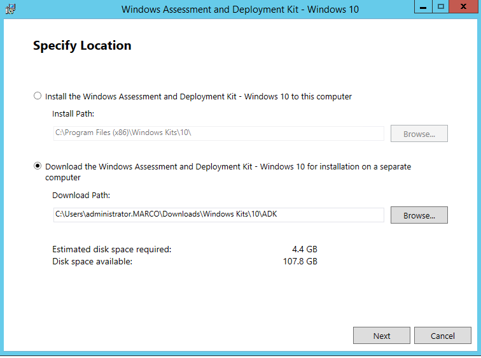Click the Disk space available label
Screen dimensions: 481x358
coord(92,262)
